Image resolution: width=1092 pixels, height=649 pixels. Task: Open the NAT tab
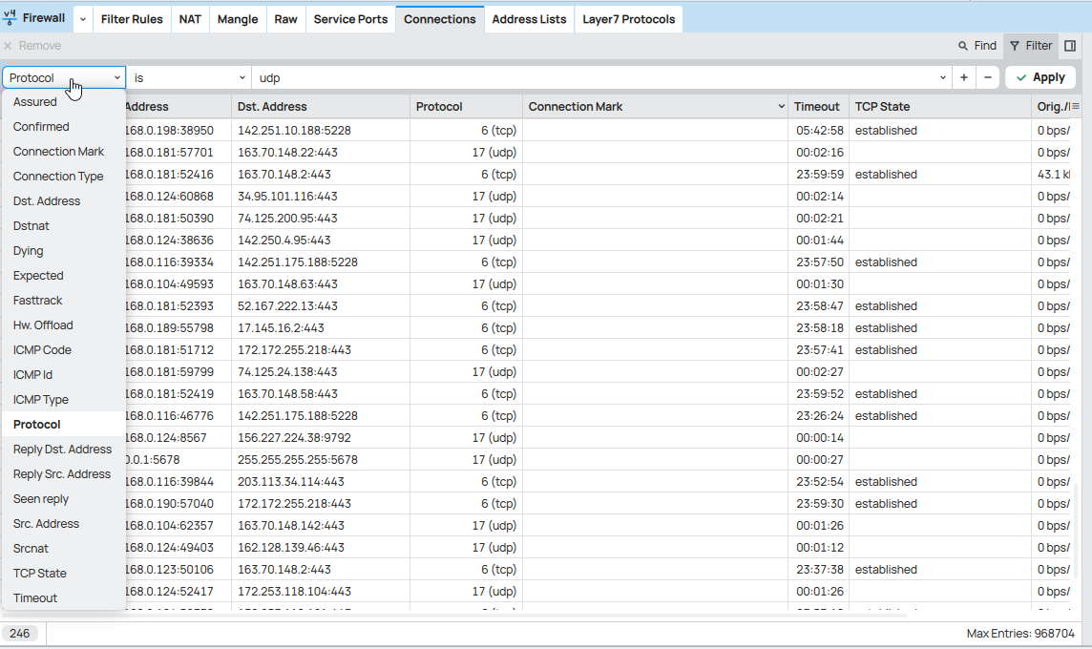click(190, 19)
